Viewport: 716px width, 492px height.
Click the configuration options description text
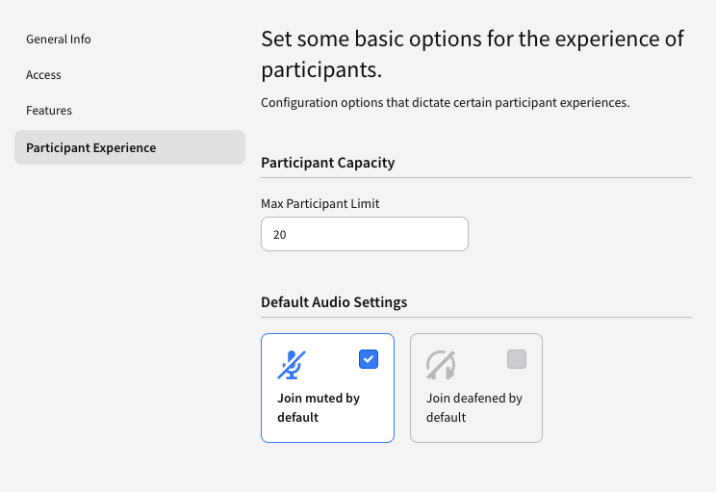(x=446, y=103)
